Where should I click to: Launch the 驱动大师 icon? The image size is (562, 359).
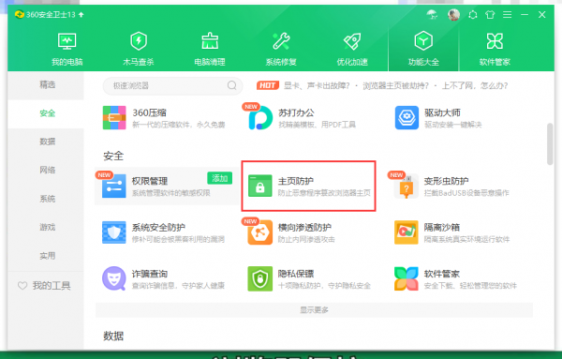(x=407, y=117)
